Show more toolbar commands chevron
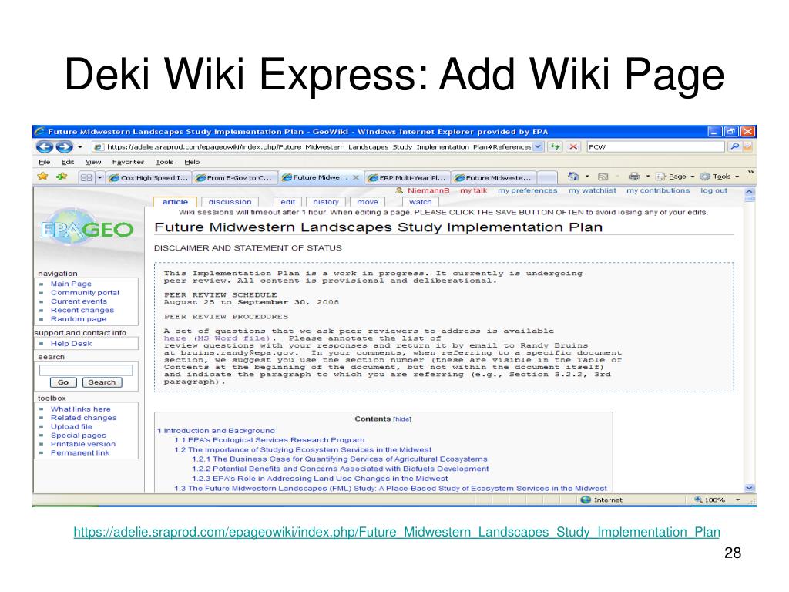 pyautogui.click(x=750, y=172)
